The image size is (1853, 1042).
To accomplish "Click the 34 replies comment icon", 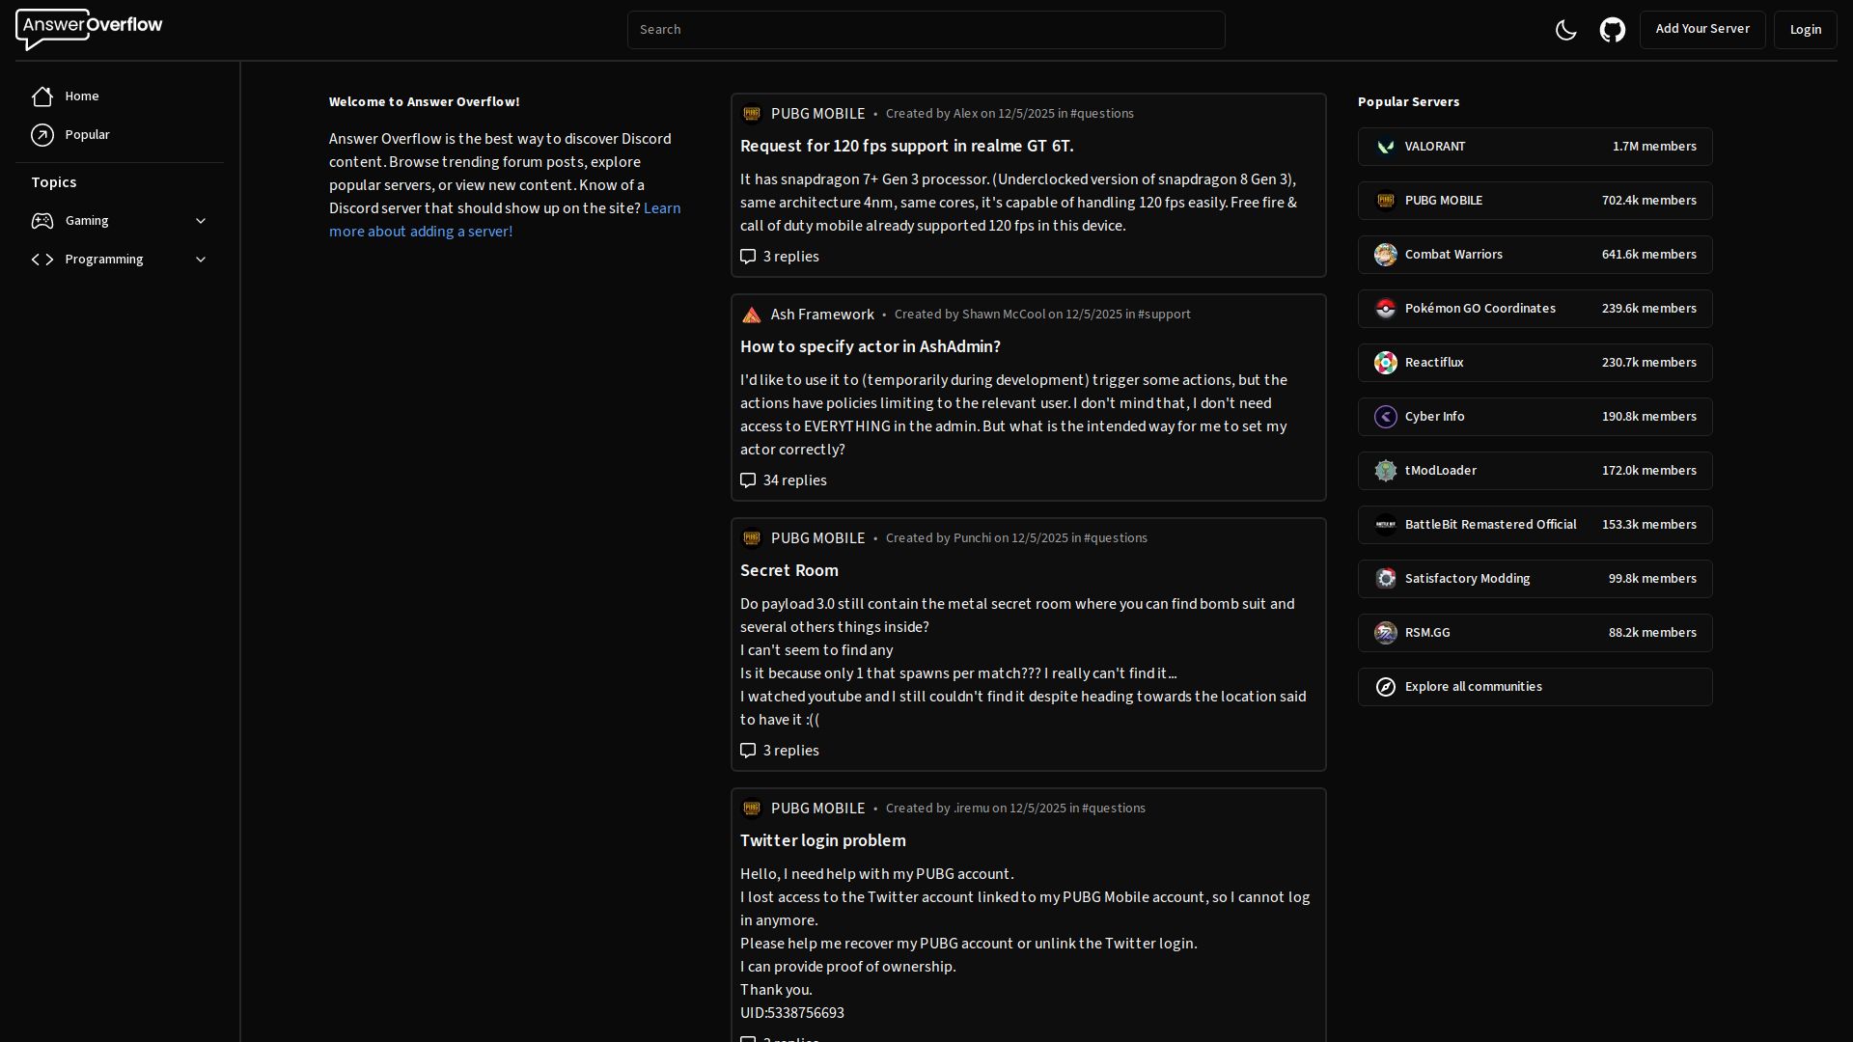I will pos(748,480).
